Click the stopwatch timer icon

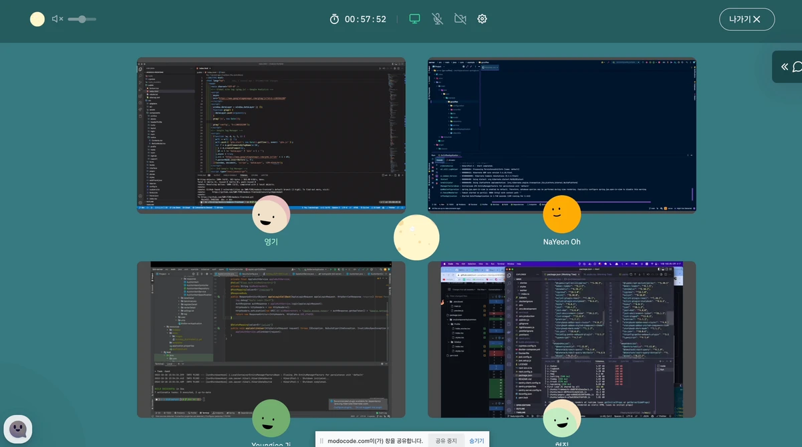pos(334,19)
